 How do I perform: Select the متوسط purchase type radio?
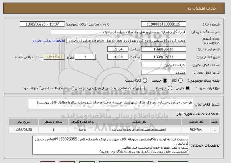(x=170, y=88)
